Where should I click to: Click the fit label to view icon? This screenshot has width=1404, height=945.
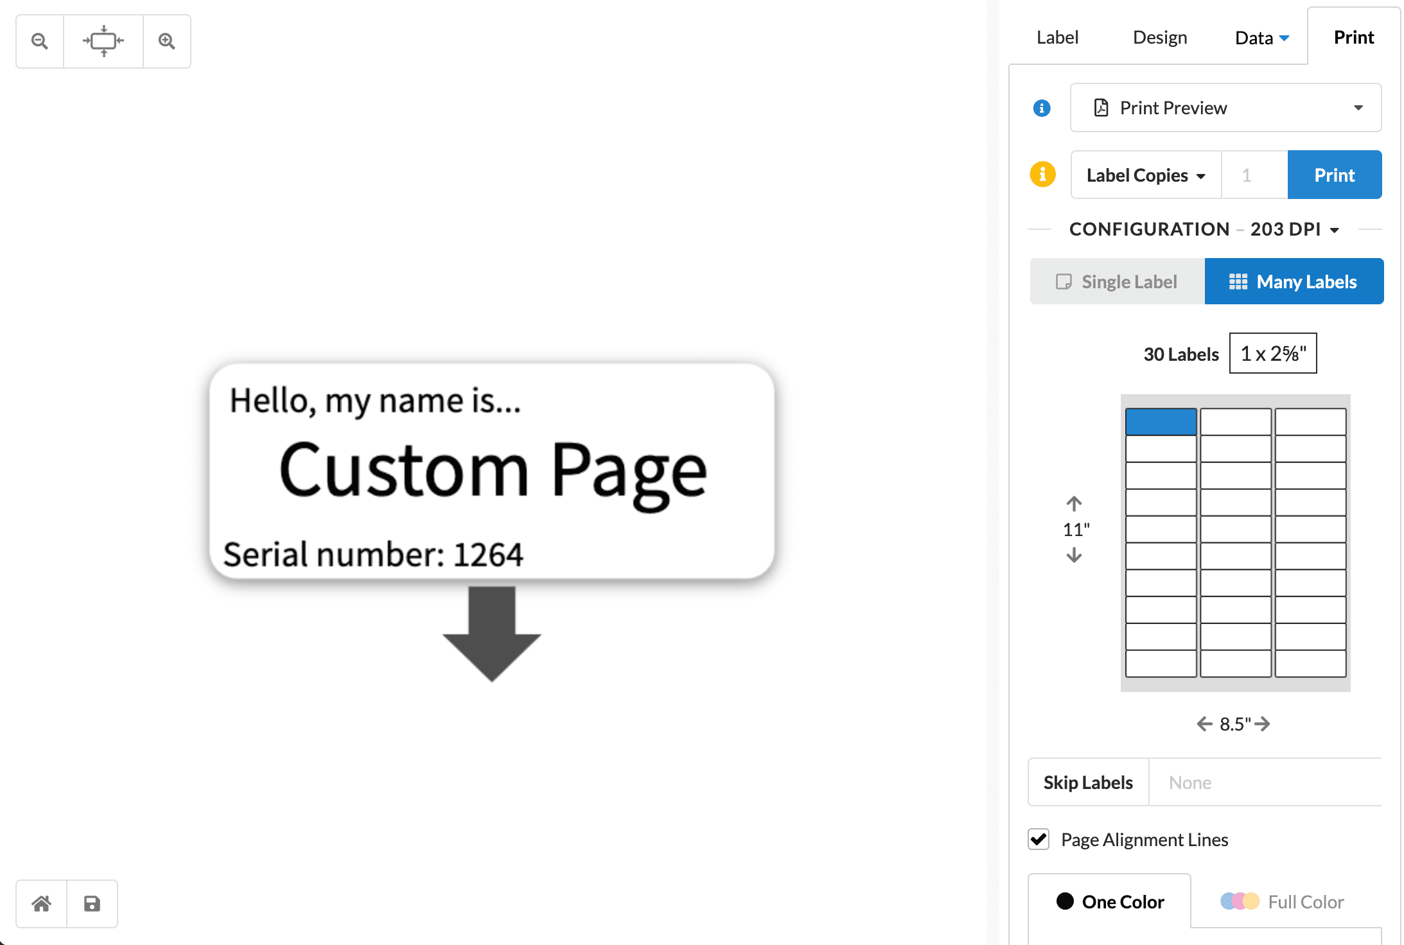tap(103, 40)
